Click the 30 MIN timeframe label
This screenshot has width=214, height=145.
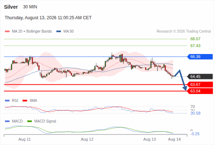tap(30, 7)
